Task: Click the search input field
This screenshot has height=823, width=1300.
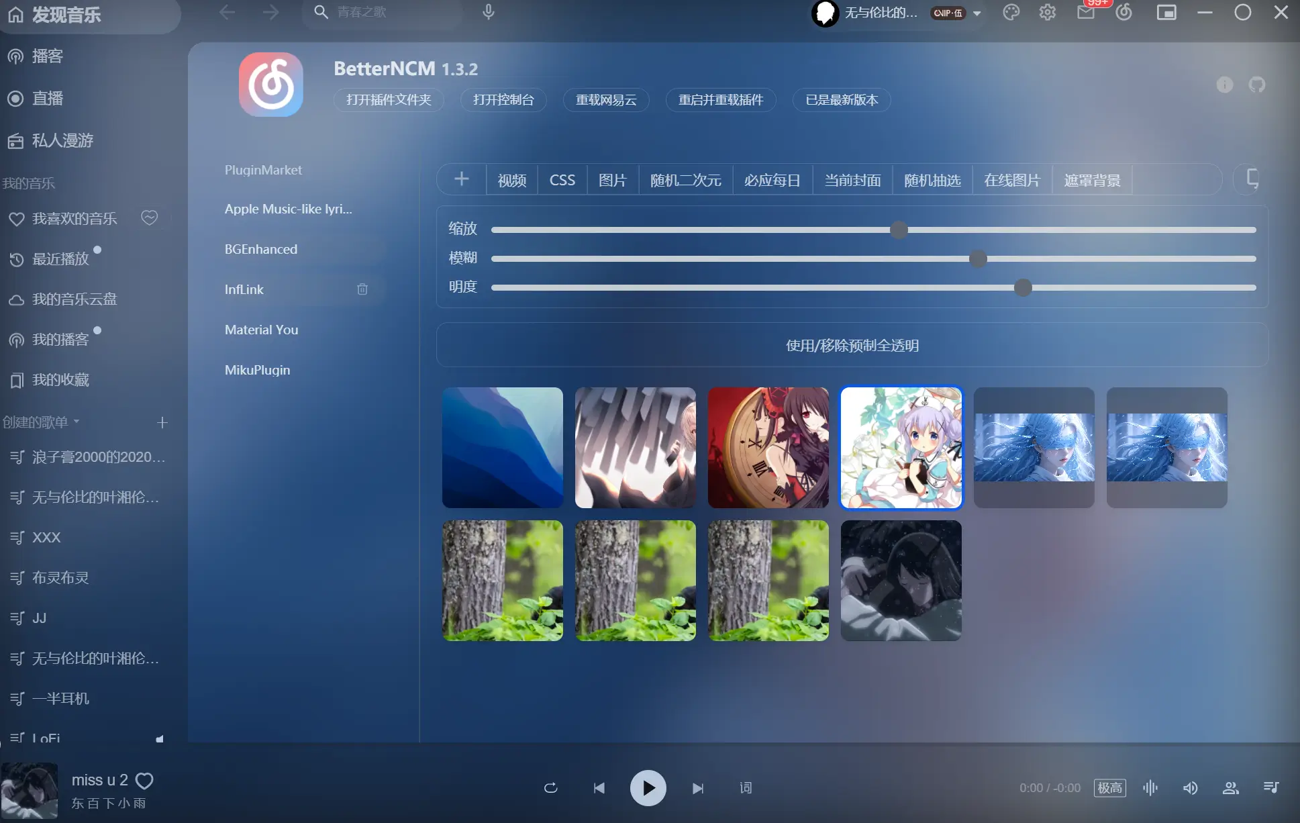Action: [383, 12]
